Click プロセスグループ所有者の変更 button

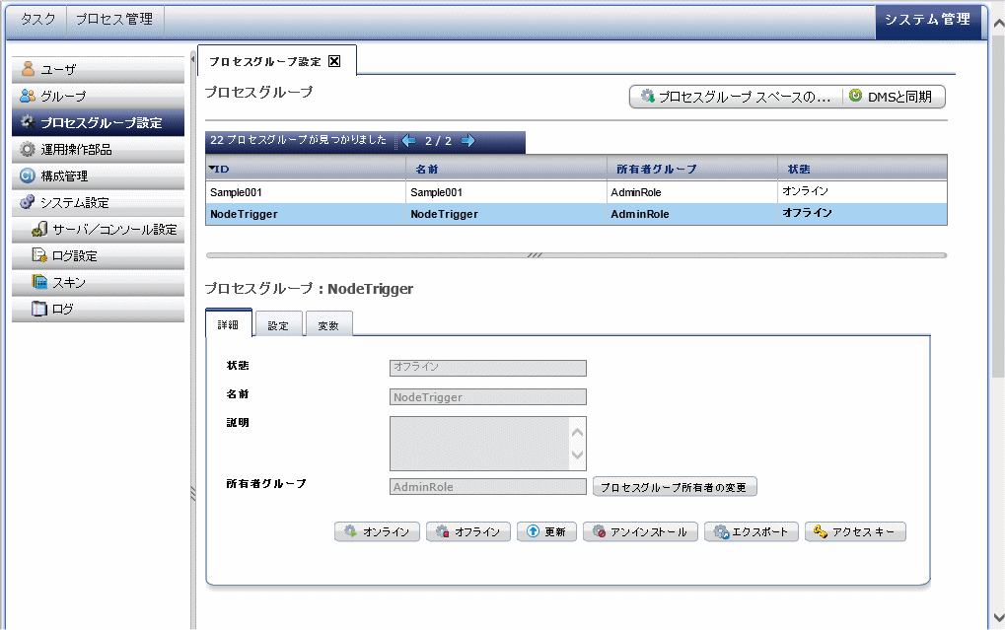(x=675, y=487)
